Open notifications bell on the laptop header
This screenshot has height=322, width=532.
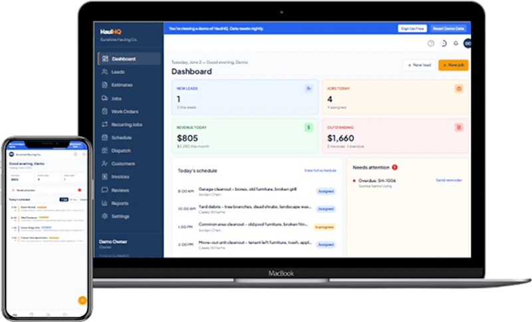click(x=456, y=43)
